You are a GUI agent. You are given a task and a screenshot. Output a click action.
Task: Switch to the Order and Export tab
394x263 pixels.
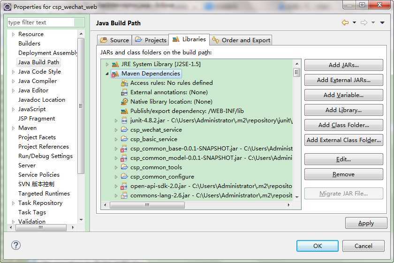click(x=241, y=40)
